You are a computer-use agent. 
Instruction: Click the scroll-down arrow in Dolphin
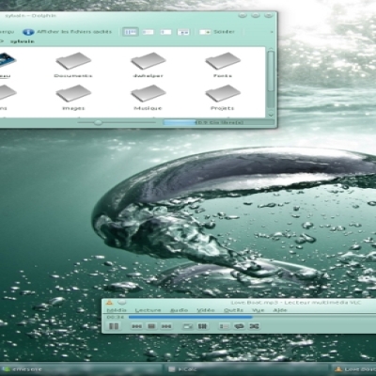[x=271, y=115]
